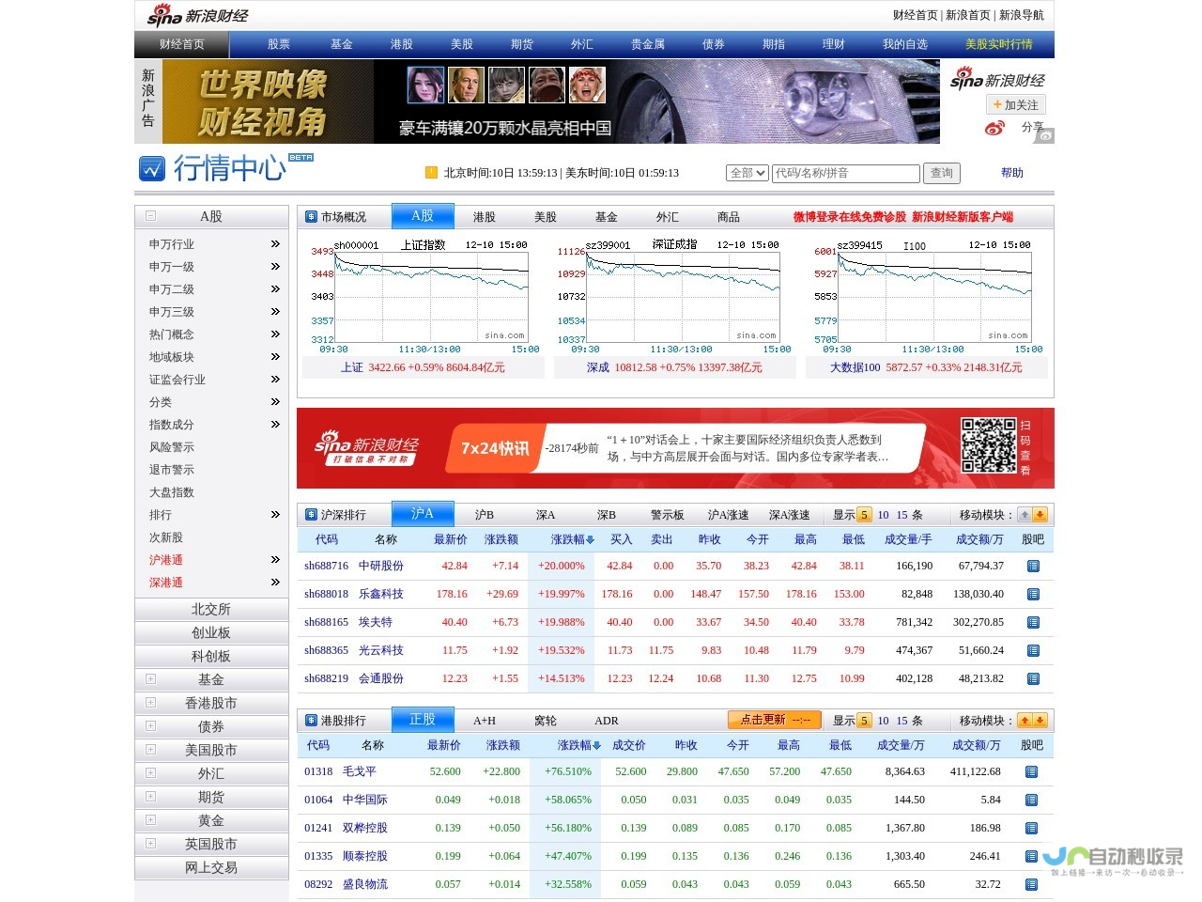Scan QR code image in banner
Viewport: 1202px width, 902px height.
coord(988,445)
